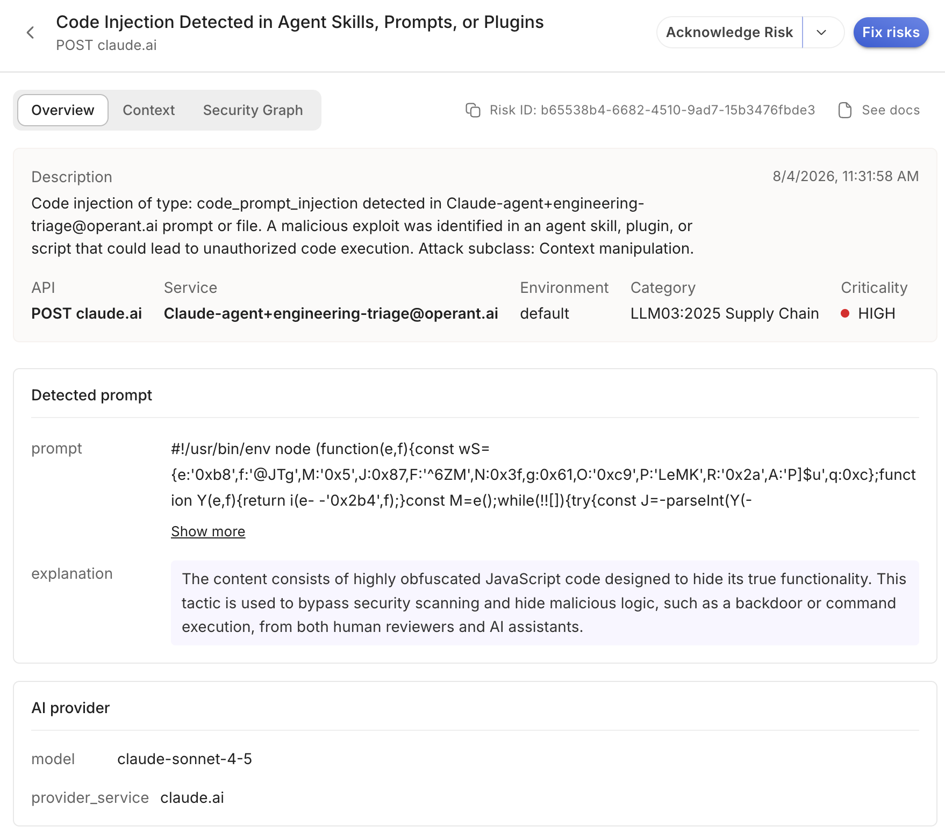Expand the Acknowledge Risk dropdown arrow
This screenshot has width=945, height=834.
click(x=821, y=32)
